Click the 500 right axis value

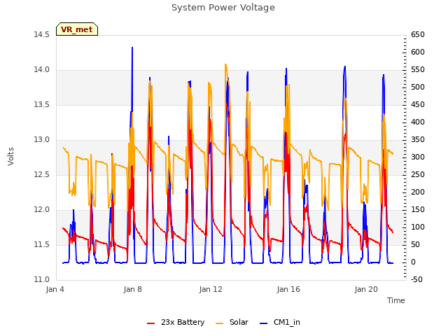click(418, 87)
